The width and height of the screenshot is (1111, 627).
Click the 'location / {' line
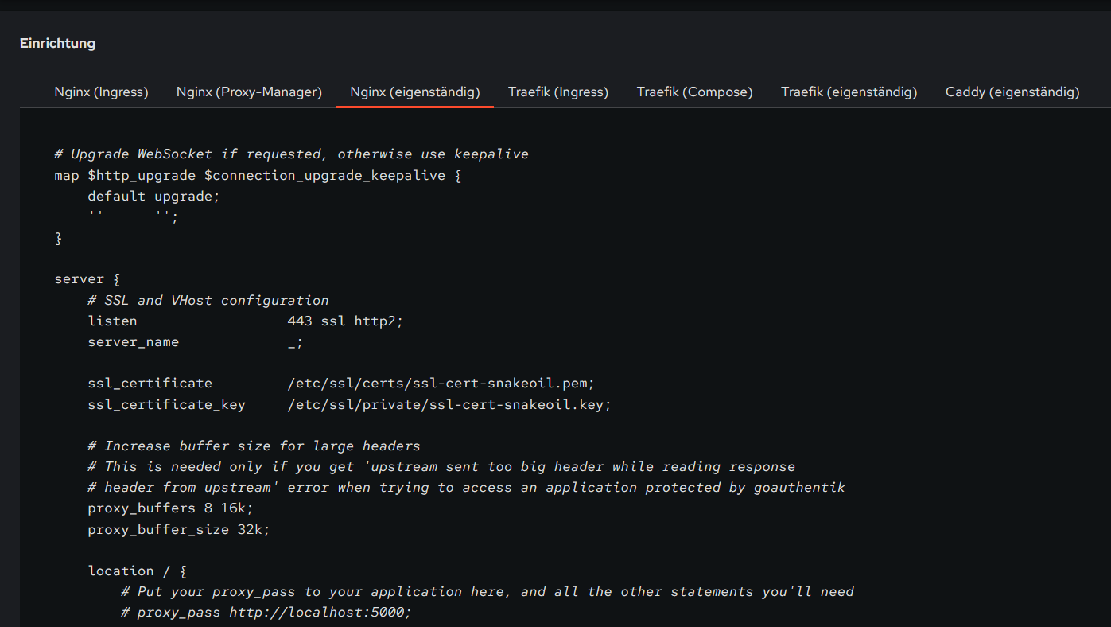(x=137, y=571)
